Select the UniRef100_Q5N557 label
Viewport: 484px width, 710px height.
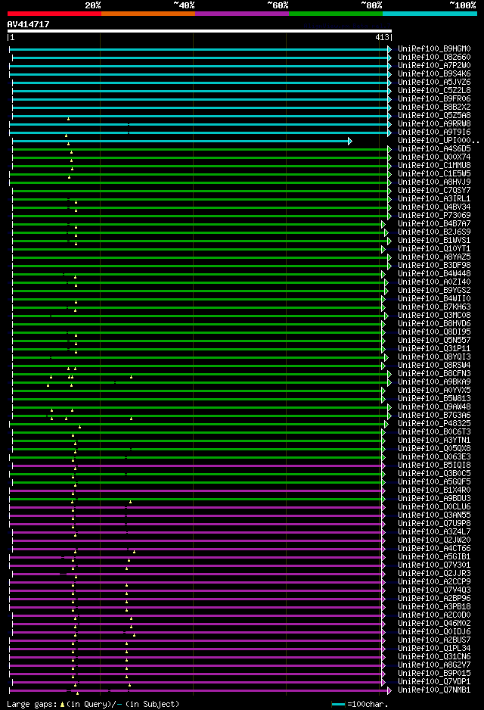coord(434,341)
